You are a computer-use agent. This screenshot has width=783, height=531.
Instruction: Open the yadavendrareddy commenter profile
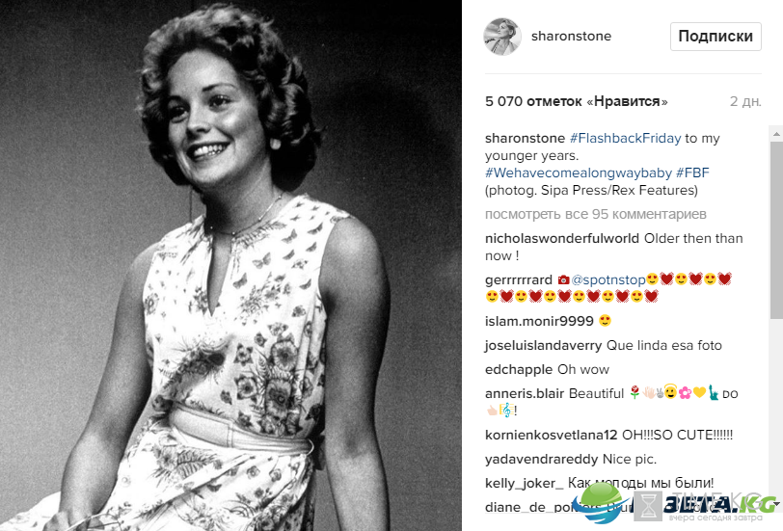click(x=541, y=459)
